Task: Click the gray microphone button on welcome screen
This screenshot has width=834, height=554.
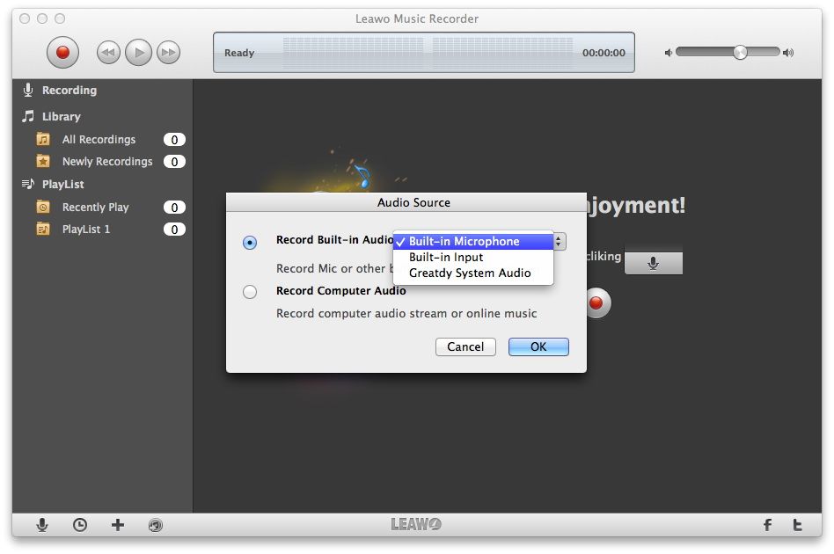Action: (653, 263)
